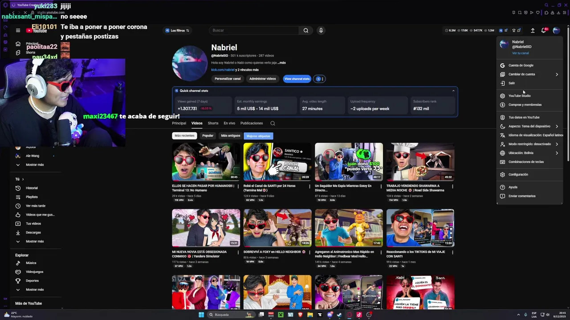This screenshot has height=320, width=570.
Task: Open Ver más tarde in sidebar
Action: point(36,206)
